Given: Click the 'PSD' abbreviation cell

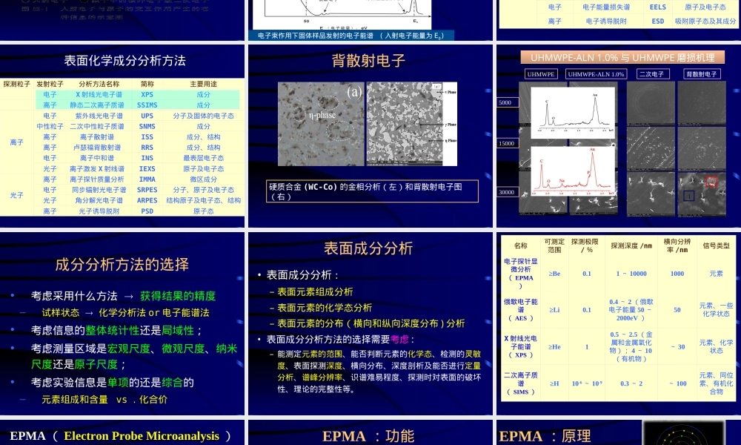Looking at the screenshot, I should (147, 211).
